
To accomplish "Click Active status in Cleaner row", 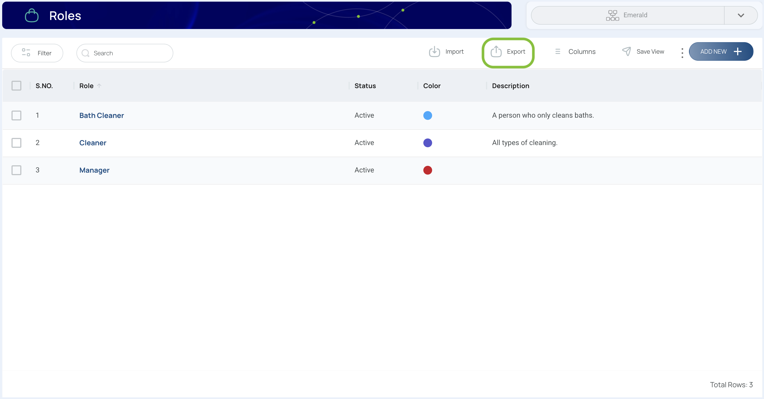I will 364,143.
